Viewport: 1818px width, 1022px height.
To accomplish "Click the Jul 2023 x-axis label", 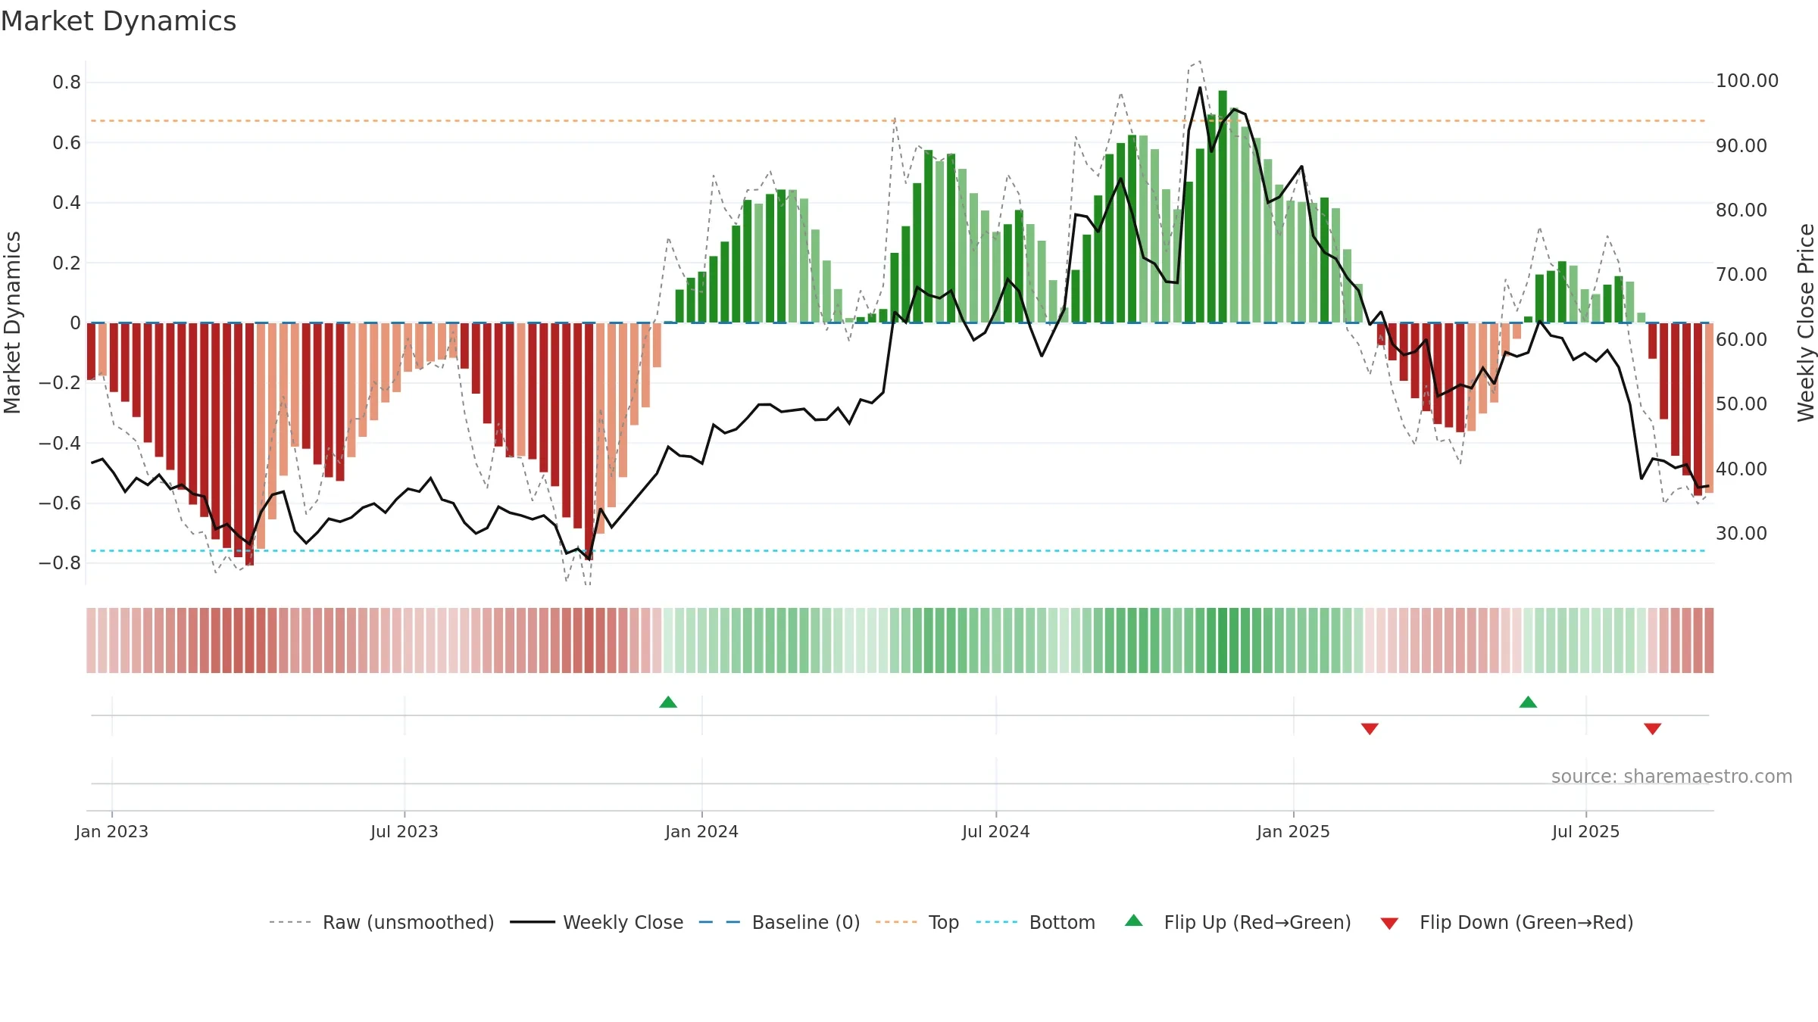I will point(405,831).
